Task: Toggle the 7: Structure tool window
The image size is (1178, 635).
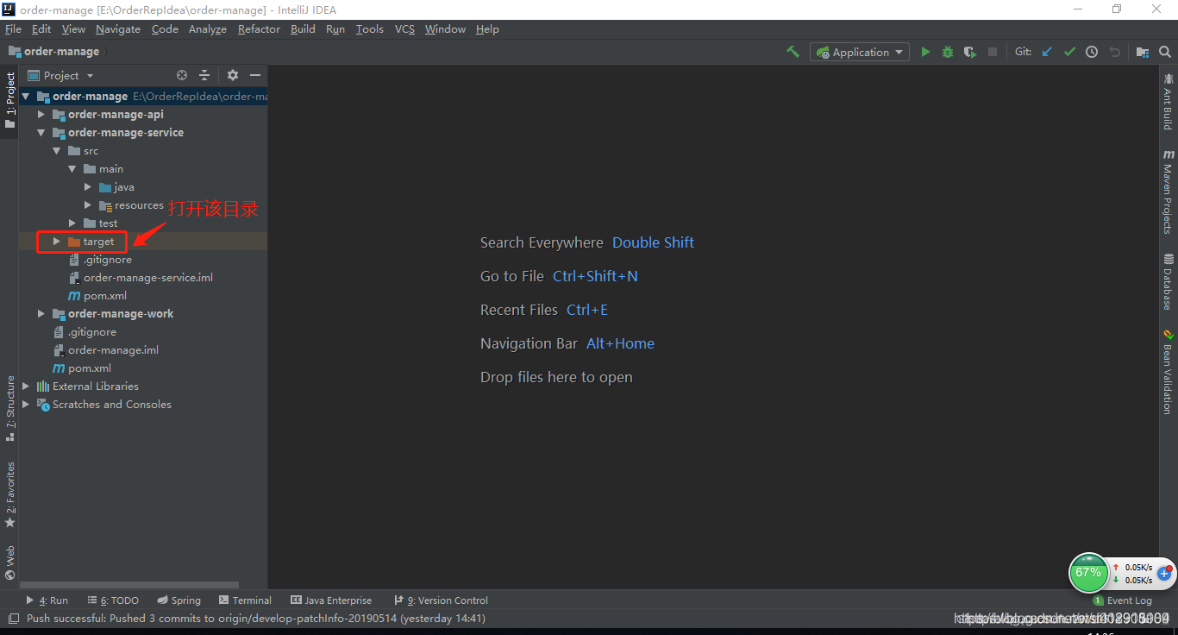Action: pyautogui.click(x=10, y=407)
